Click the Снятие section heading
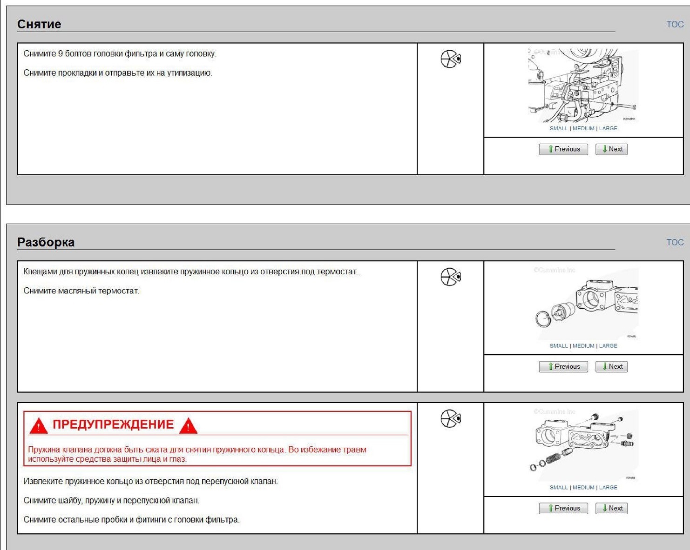Viewport: 690px width, 550px height. point(39,24)
